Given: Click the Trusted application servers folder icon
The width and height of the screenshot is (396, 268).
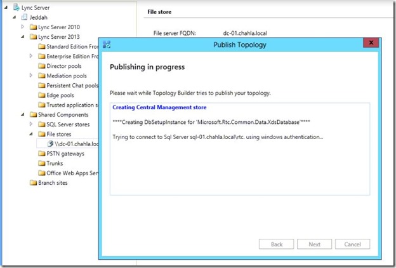Looking at the screenshot, I should click(41, 105).
